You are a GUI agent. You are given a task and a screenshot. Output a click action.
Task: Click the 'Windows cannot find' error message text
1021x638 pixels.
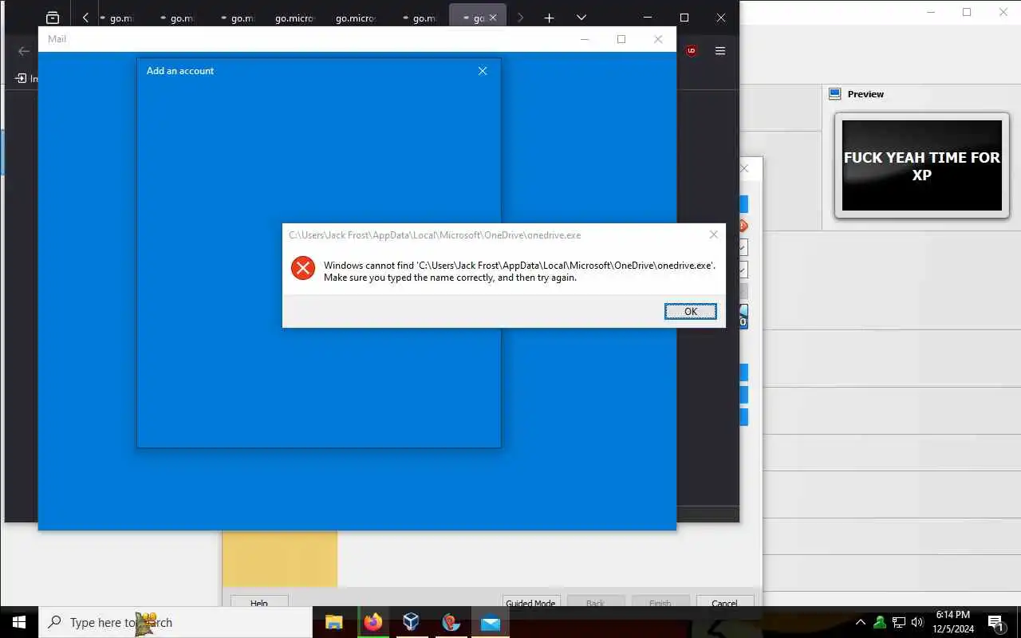(x=519, y=271)
